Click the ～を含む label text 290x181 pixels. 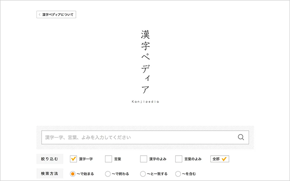pyautogui.click(x=189, y=174)
